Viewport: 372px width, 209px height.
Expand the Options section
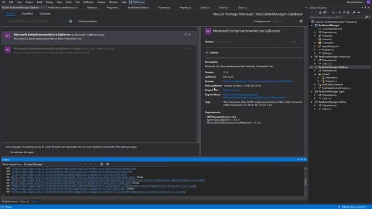(x=208, y=53)
